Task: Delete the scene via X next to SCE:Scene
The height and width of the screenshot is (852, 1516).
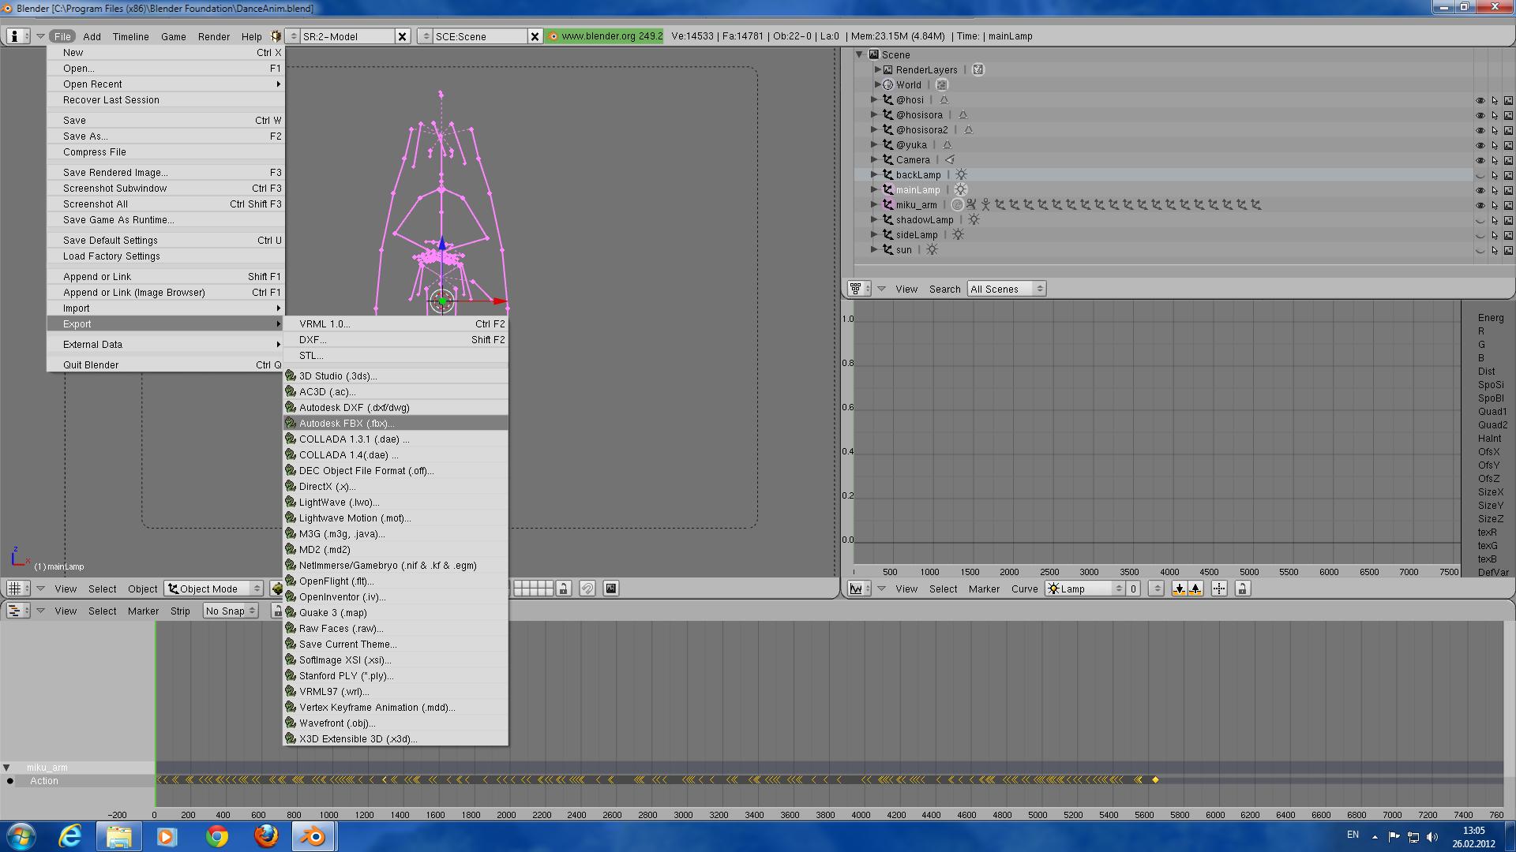Action: [535, 36]
